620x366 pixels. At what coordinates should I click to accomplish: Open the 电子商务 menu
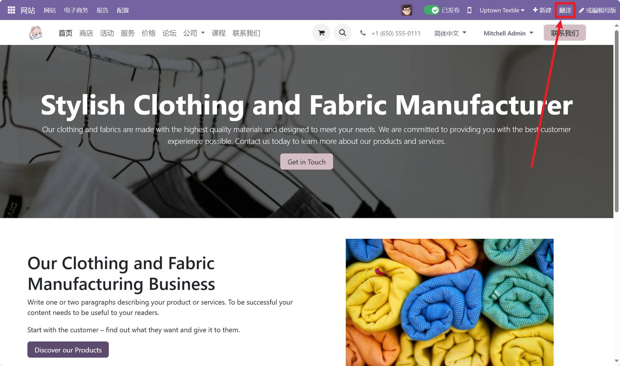pos(76,10)
